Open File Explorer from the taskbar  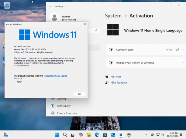pos(89,135)
